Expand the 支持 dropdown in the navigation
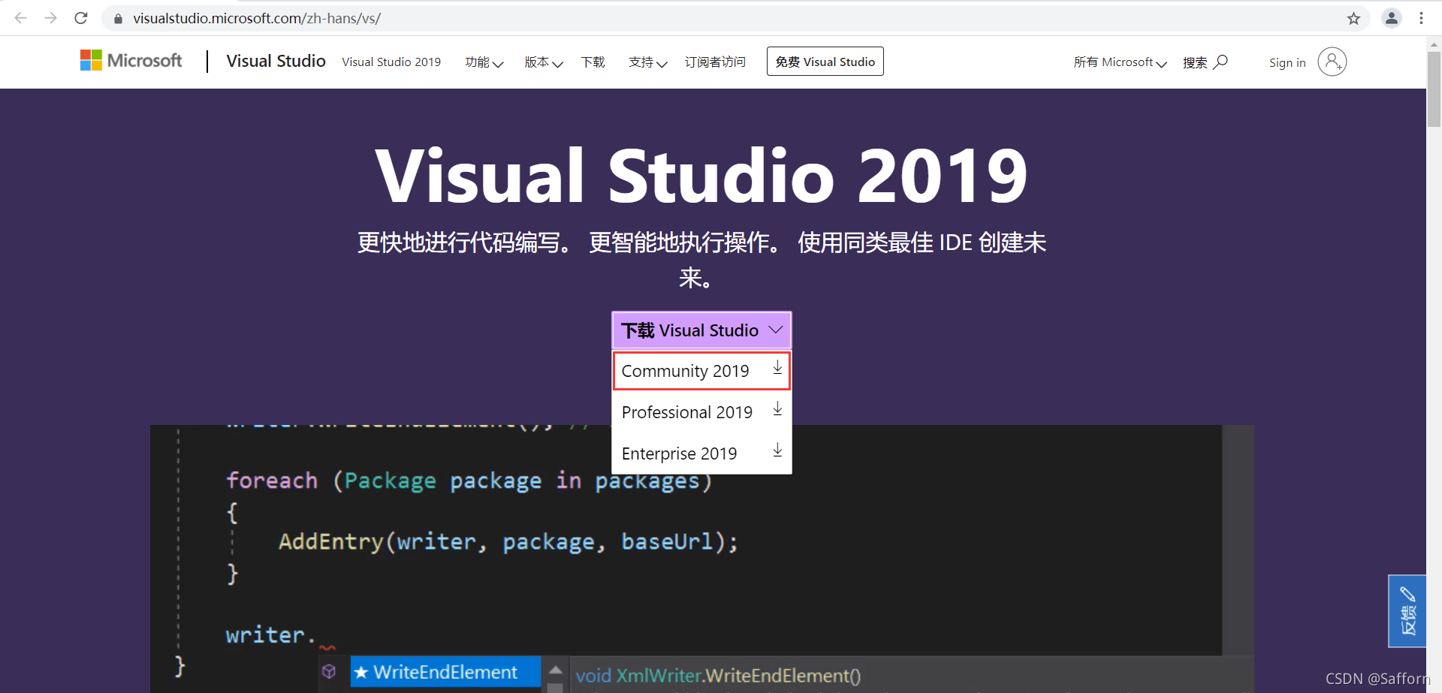 [648, 62]
